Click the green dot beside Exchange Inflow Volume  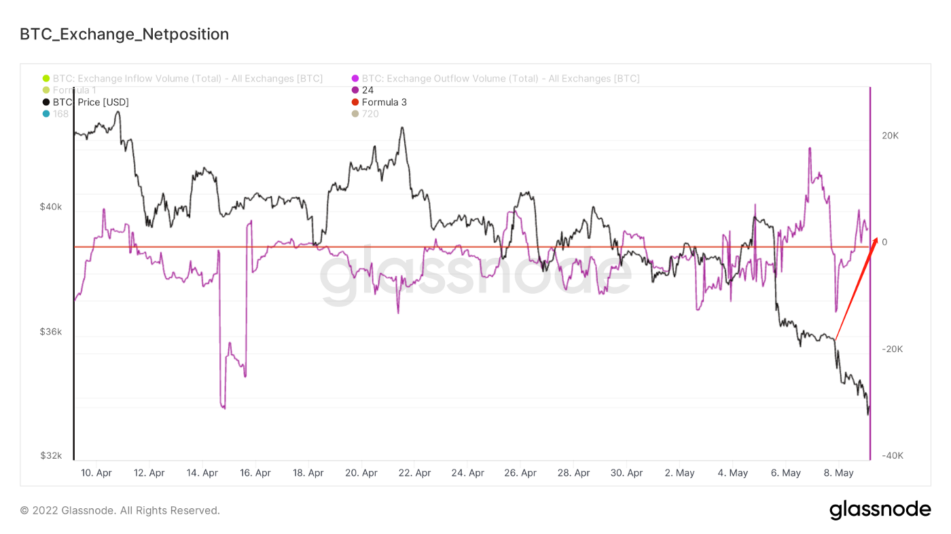pyautogui.click(x=46, y=79)
